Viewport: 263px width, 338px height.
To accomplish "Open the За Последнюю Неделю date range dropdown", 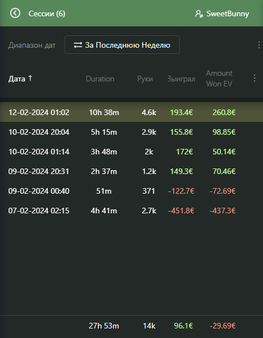I will click(122, 45).
